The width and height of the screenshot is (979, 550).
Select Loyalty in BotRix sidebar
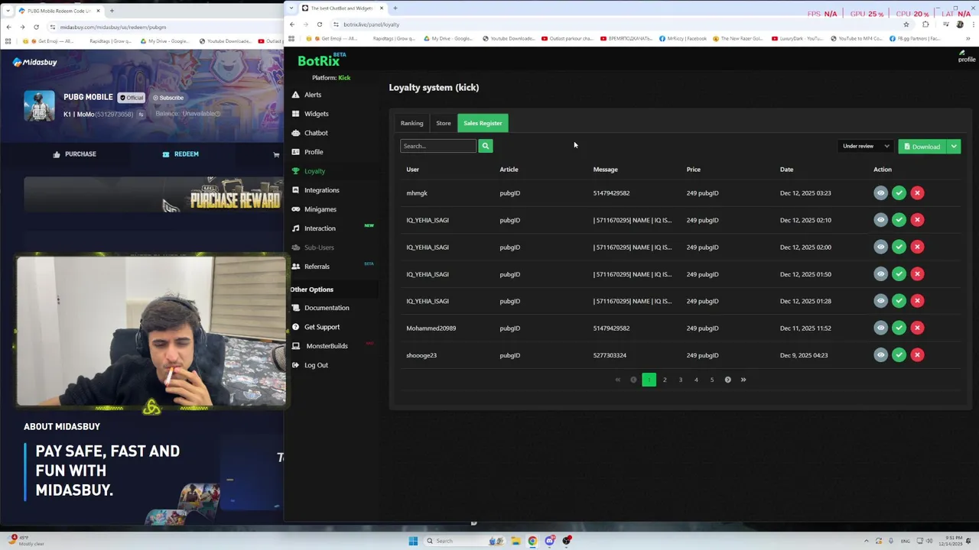pyautogui.click(x=314, y=171)
